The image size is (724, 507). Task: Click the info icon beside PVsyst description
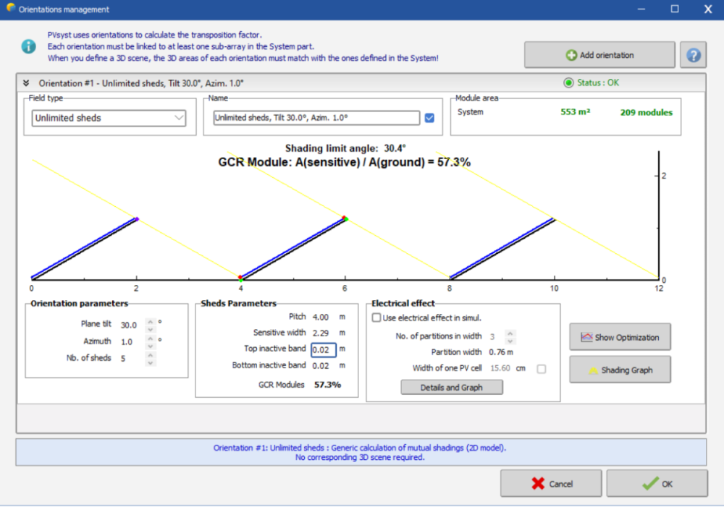[x=28, y=46]
